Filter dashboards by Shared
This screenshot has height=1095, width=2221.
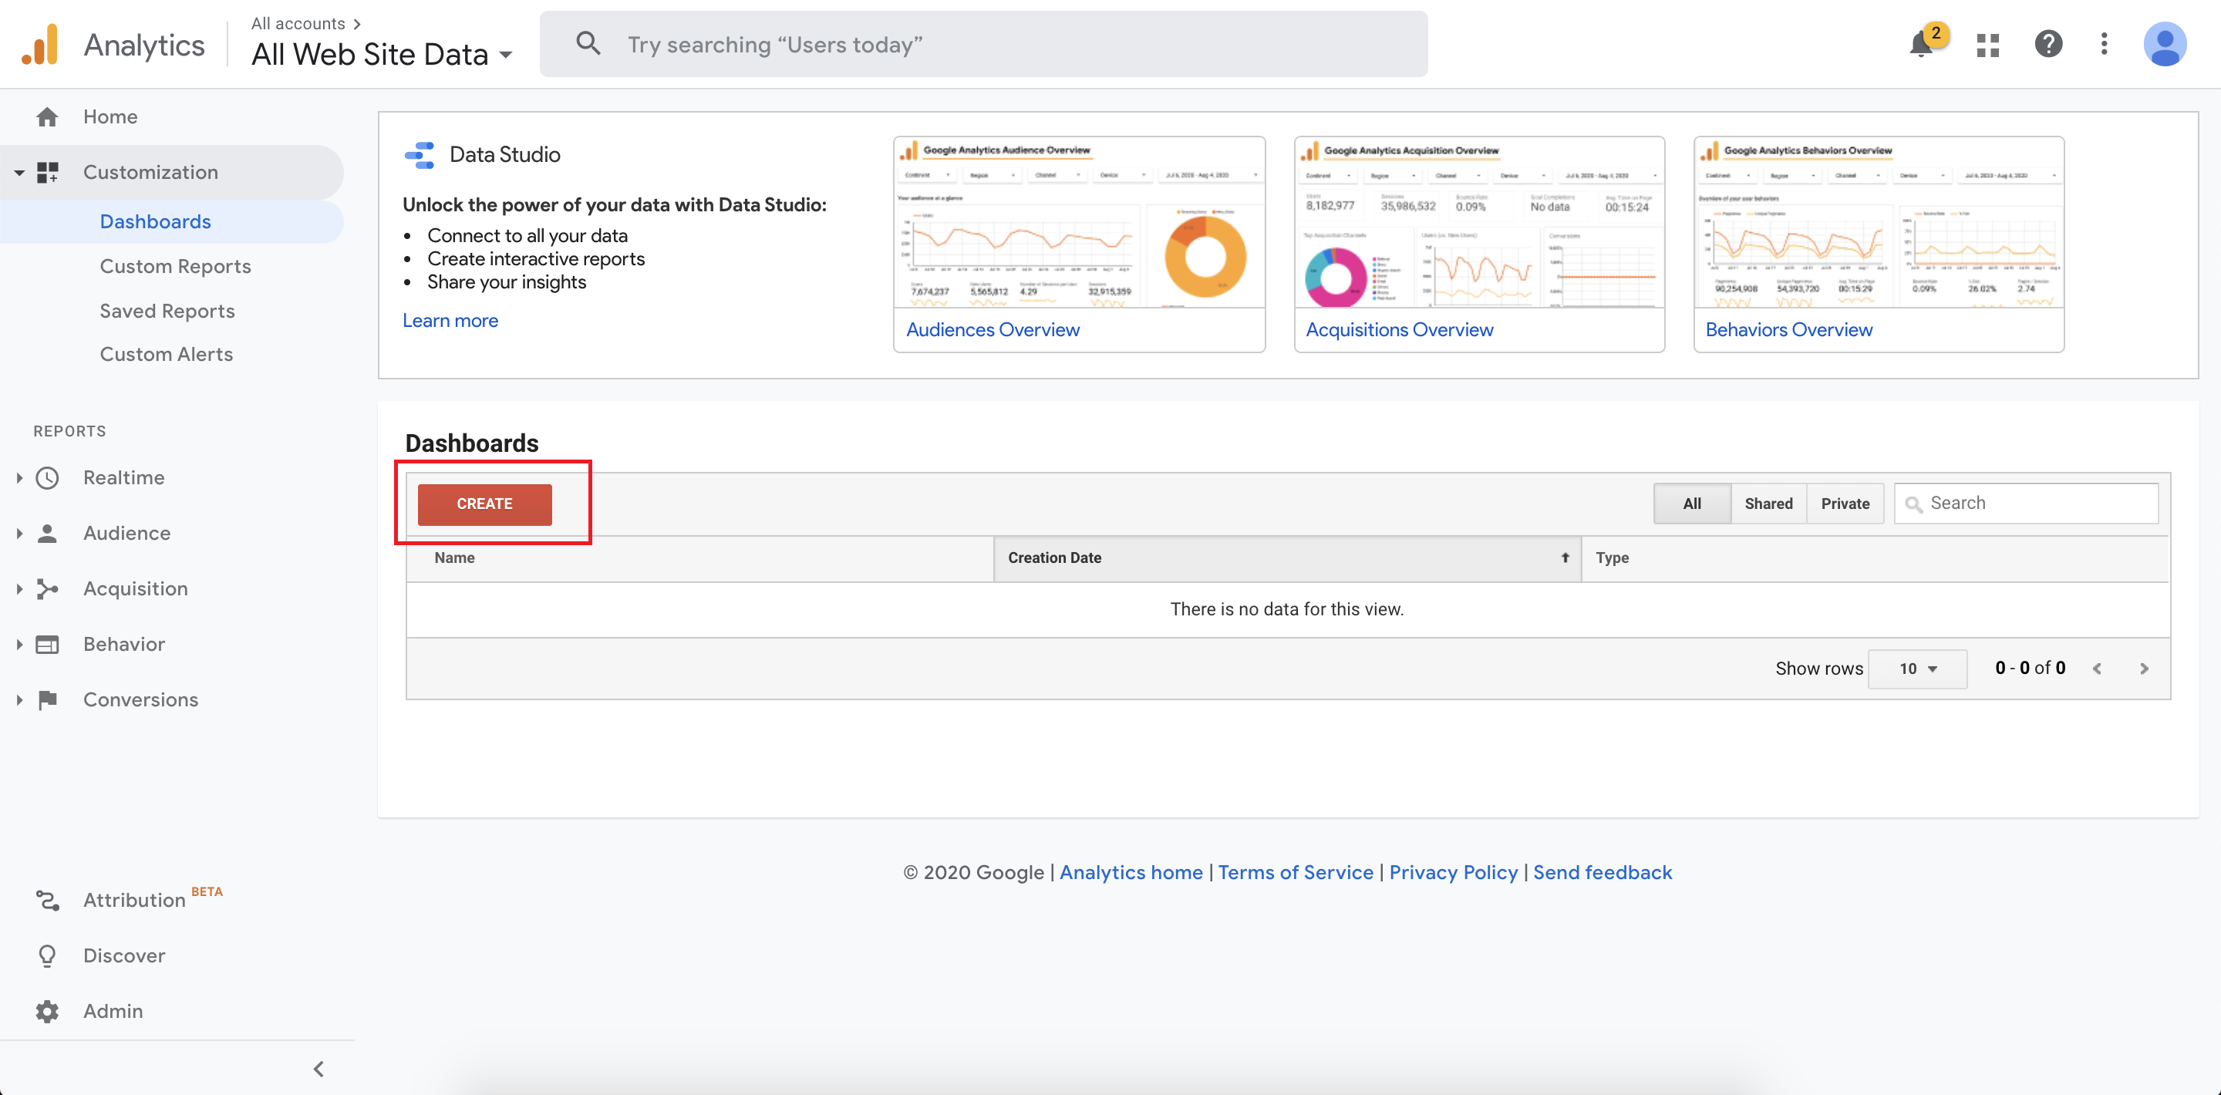pos(1768,504)
